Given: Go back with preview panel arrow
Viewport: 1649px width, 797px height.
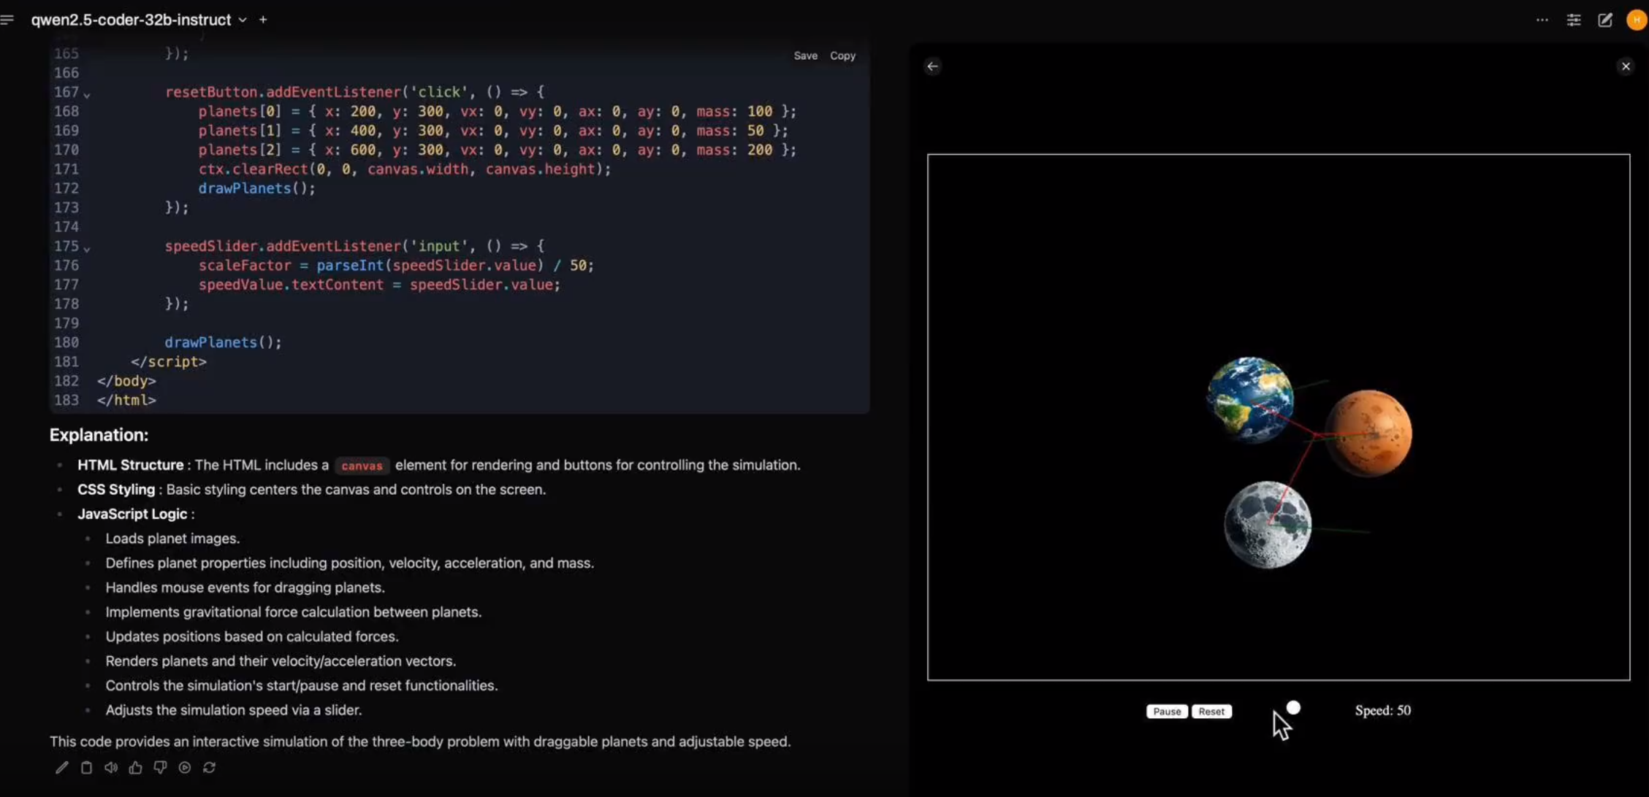Looking at the screenshot, I should [932, 66].
